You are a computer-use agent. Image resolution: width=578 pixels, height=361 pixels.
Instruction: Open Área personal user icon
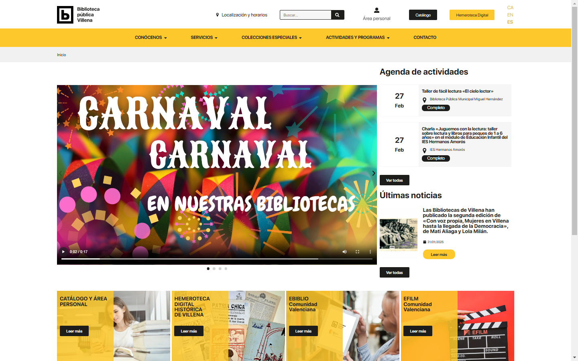(377, 10)
